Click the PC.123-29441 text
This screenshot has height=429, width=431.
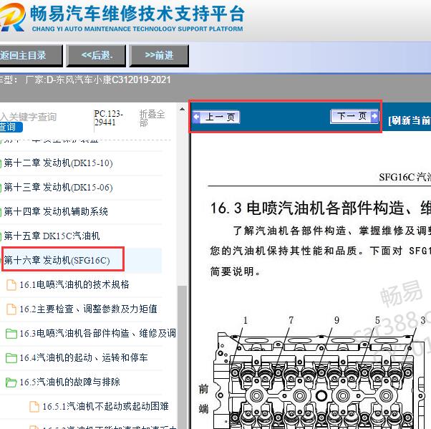tap(108, 118)
